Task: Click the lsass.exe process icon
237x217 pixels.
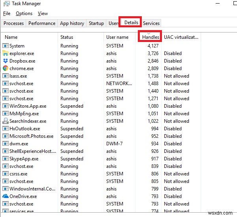Action: click(6, 76)
